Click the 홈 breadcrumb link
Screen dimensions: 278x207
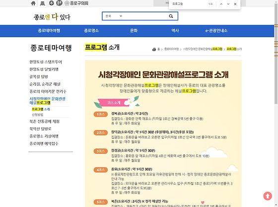click(x=158, y=49)
